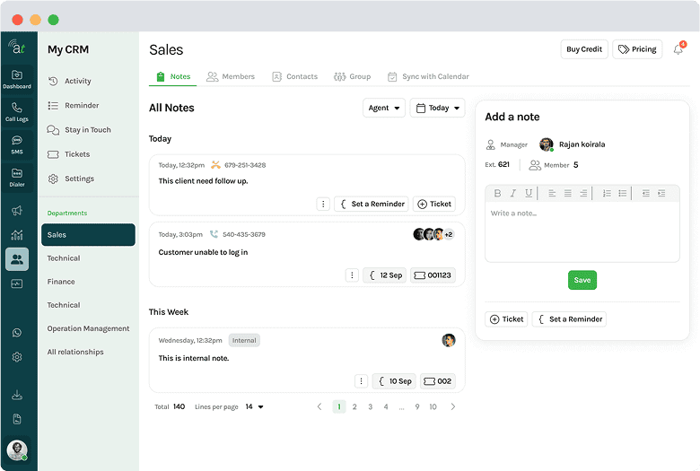This screenshot has height=471, width=700.
Task: Toggle italic formatting in the note editor
Action: (x=513, y=193)
